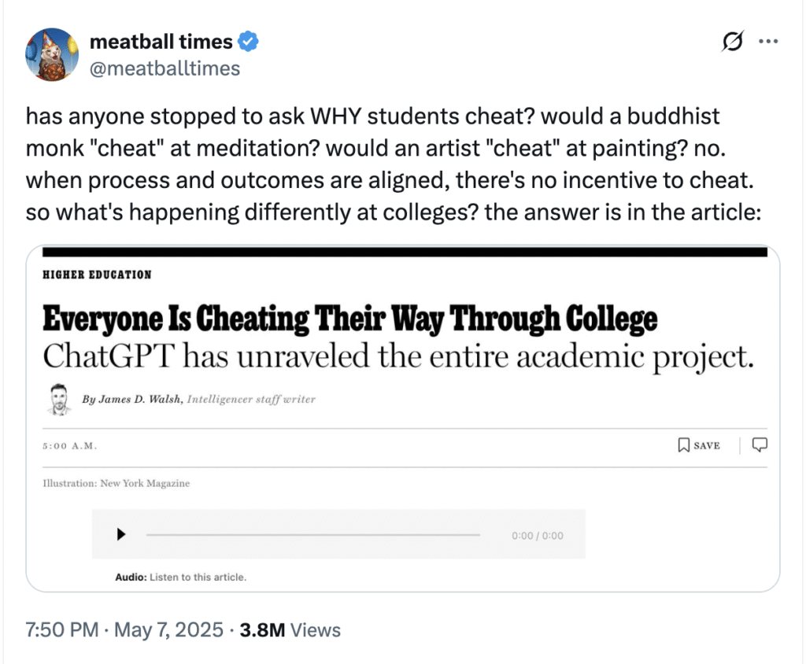Open the three-dot more options menu

click(768, 42)
